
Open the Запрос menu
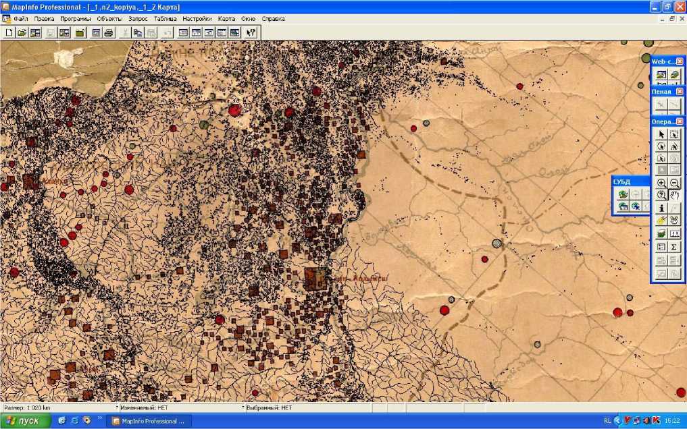click(138, 19)
